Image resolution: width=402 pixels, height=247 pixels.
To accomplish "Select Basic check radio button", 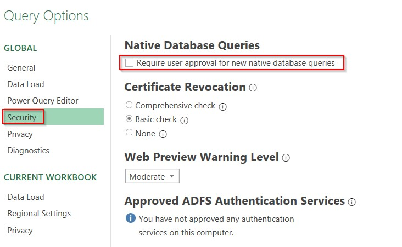I will (x=129, y=119).
